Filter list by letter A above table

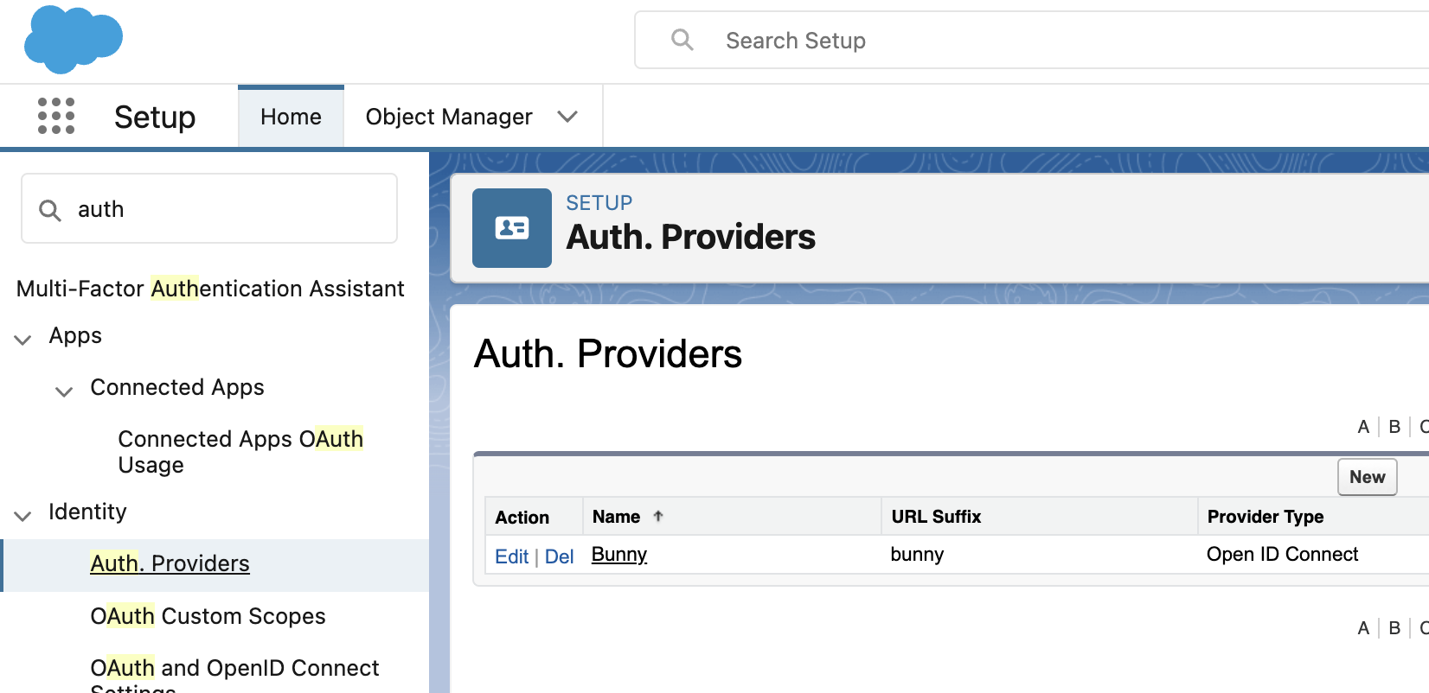[1363, 427]
